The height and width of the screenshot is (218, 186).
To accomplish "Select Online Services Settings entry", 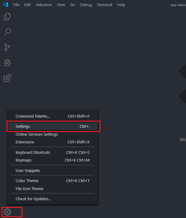I will tap(37, 134).
